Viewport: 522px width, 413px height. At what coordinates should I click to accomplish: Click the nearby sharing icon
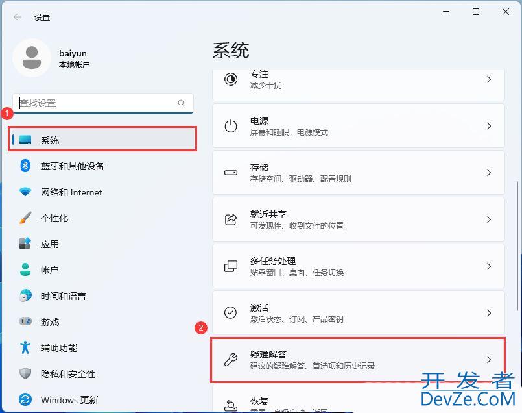(x=231, y=219)
